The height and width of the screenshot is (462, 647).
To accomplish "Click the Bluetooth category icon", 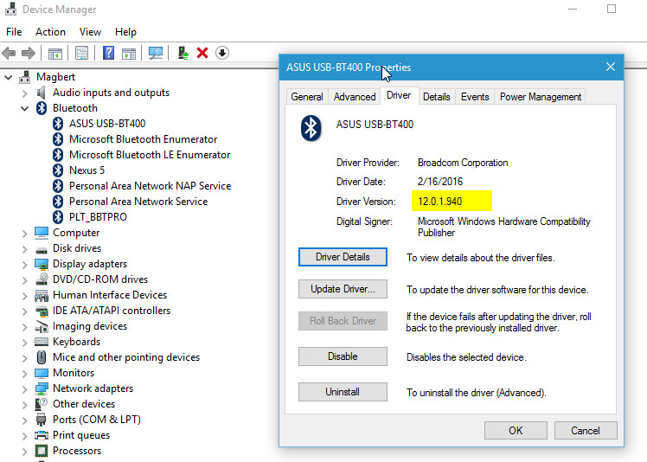I will (42, 108).
